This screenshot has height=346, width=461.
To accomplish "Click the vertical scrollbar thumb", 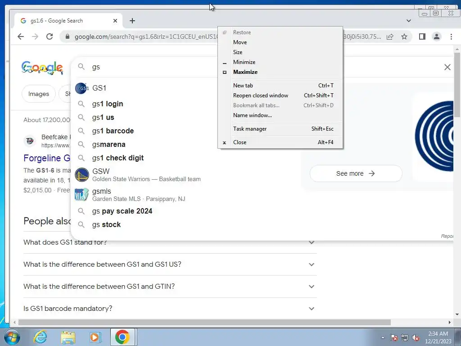I will pyautogui.click(x=457, y=85).
